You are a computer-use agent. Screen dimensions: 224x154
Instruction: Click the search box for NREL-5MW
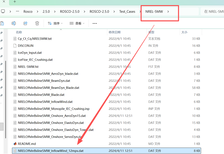(212, 11)
